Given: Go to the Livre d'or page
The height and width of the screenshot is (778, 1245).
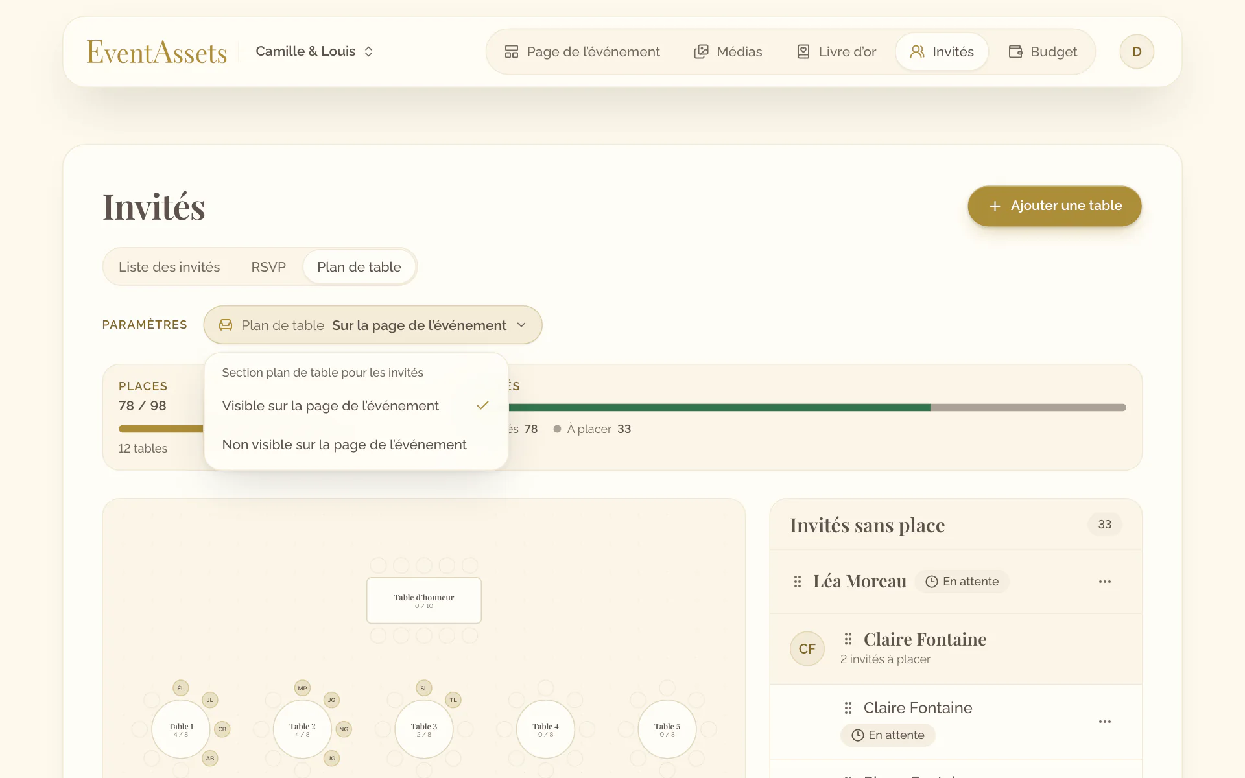Looking at the screenshot, I should 836,52.
